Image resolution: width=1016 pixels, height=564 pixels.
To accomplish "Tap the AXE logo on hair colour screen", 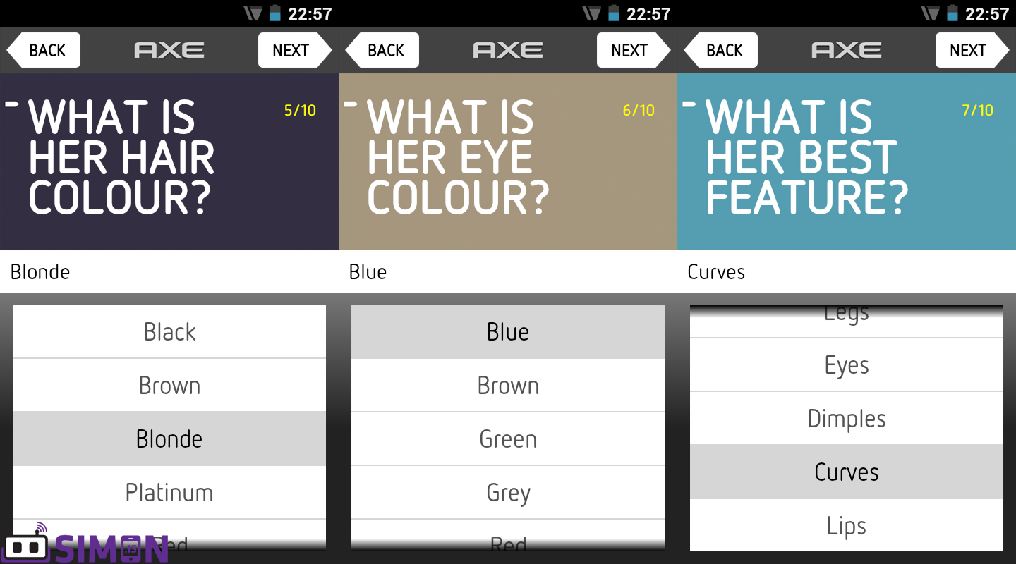I will tap(169, 50).
